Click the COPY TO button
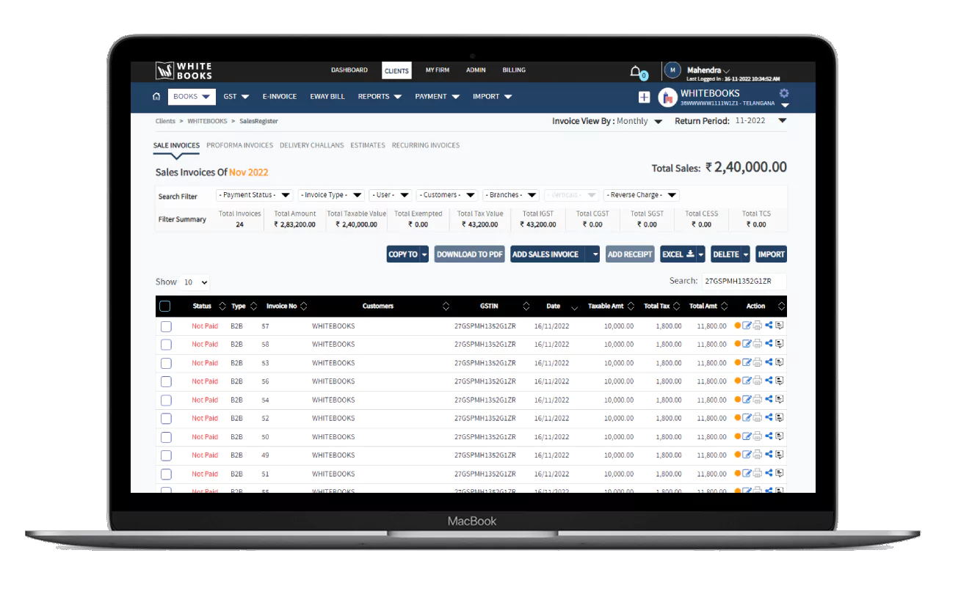The height and width of the screenshot is (616, 972). [403, 254]
